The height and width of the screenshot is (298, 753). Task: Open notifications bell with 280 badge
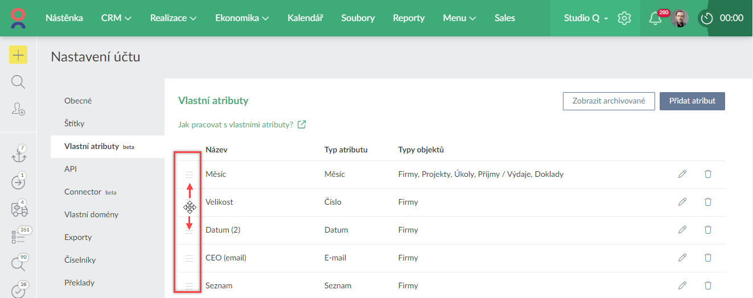[x=655, y=18]
